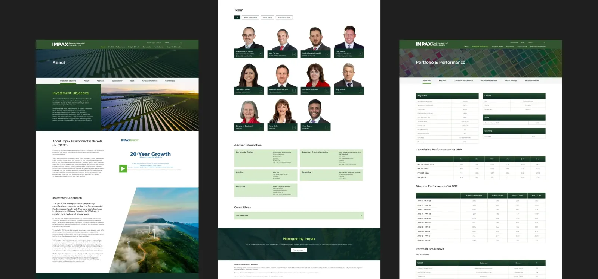598x279 pixels.
Task: Expand Janneke Khurmi's profile chevron
Action: pos(261,91)
